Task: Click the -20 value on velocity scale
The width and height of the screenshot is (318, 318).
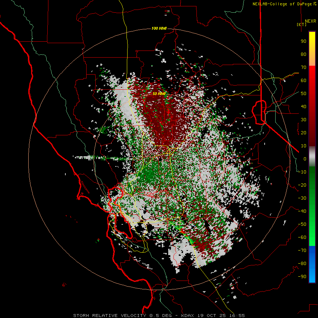Action: pos(302,185)
